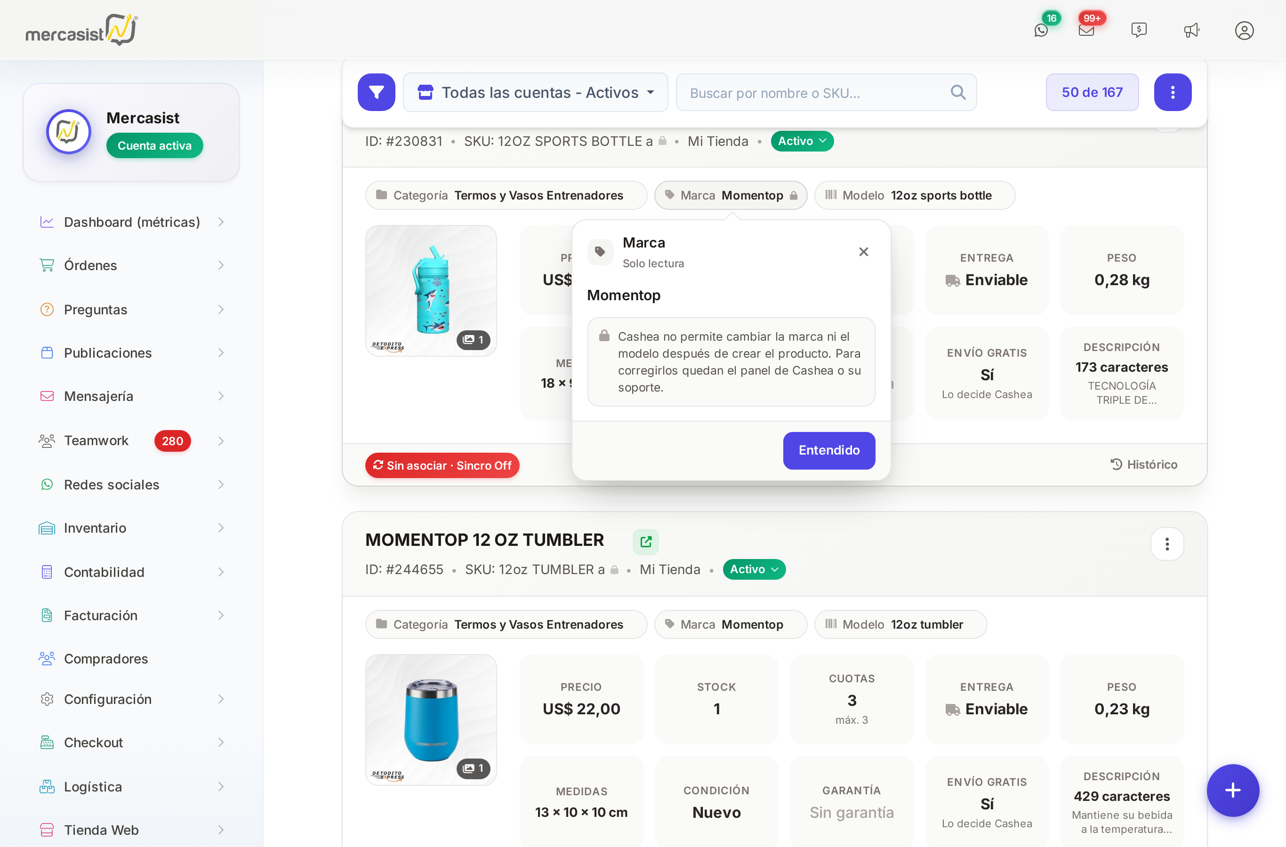Open WhatsApp notifications icon with 16 badge
The image size is (1286, 847).
pos(1041,30)
